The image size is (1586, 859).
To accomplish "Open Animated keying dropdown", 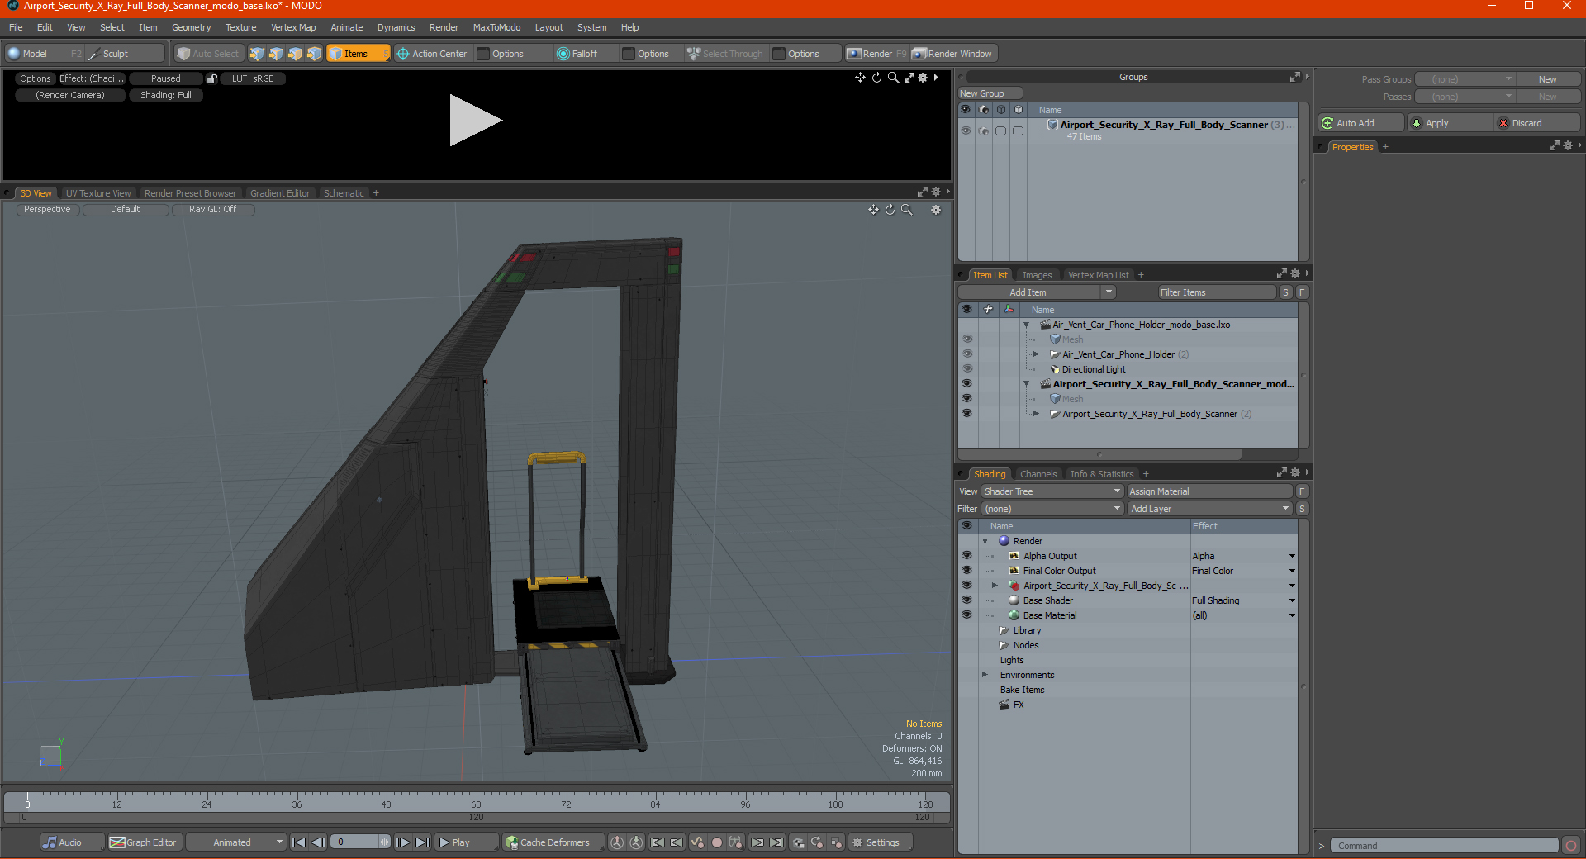I will (235, 842).
